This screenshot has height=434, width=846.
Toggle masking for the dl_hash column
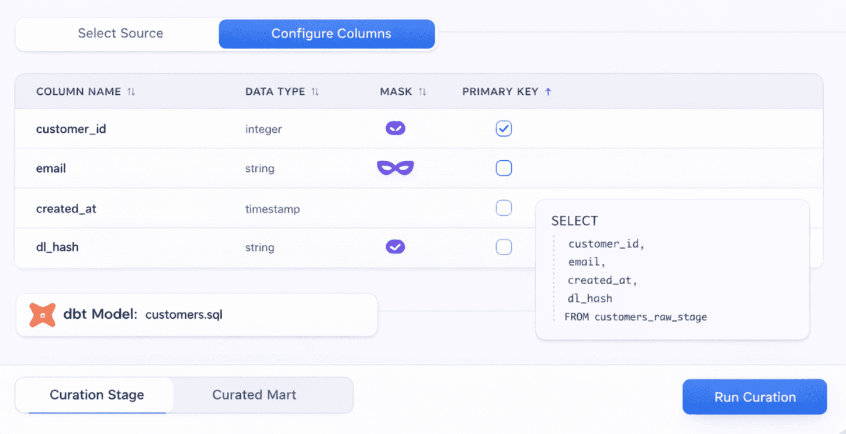[396, 247]
